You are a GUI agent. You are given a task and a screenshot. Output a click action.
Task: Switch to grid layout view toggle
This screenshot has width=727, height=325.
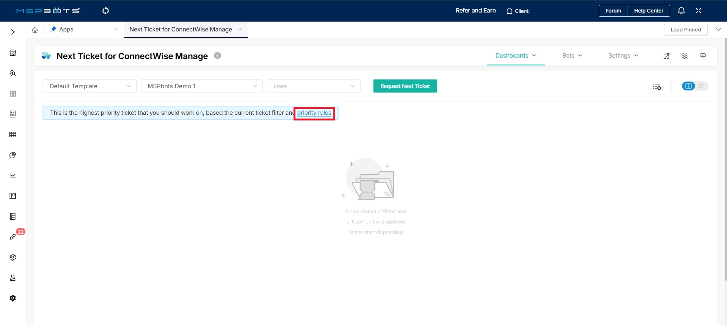(x=688, y=86)
